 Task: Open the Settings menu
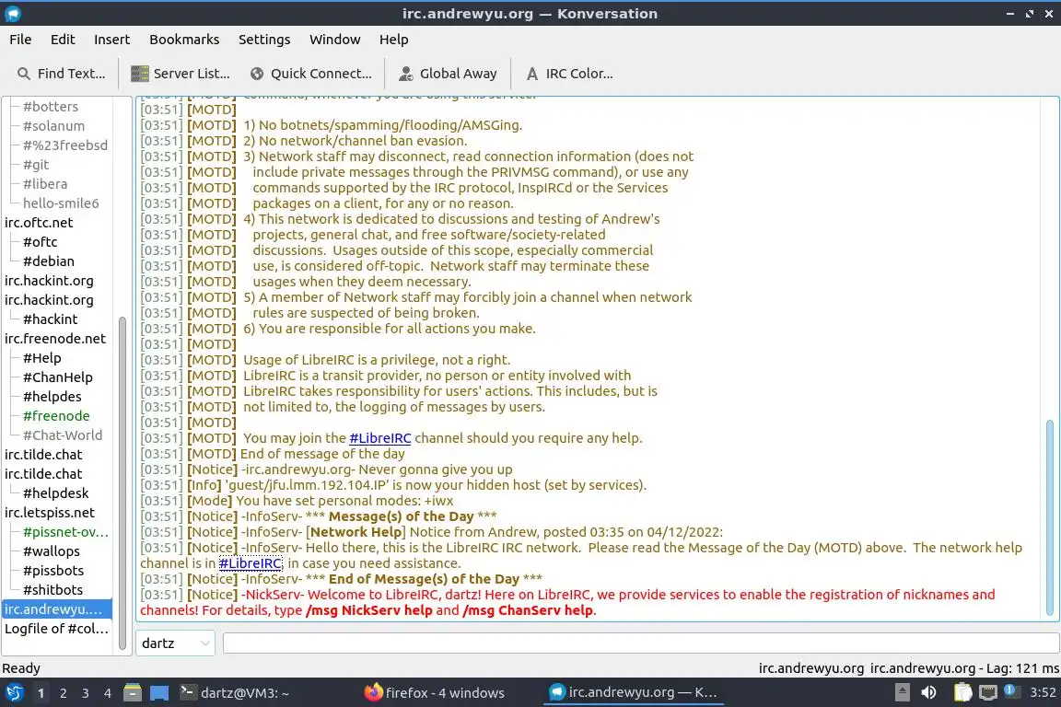click(x=264, y=40)
